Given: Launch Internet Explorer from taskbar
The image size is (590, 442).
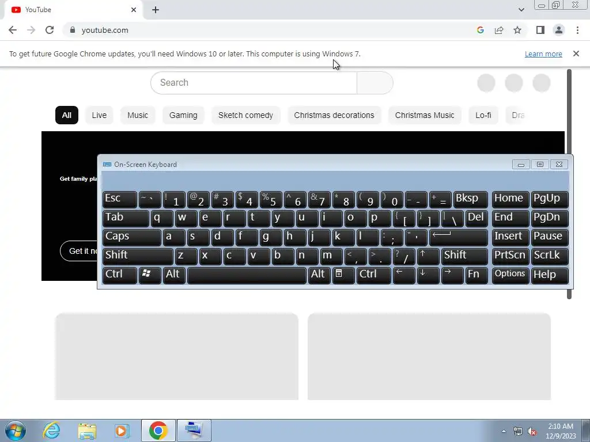Looking at the screenshot, I should tap(51, 430).
